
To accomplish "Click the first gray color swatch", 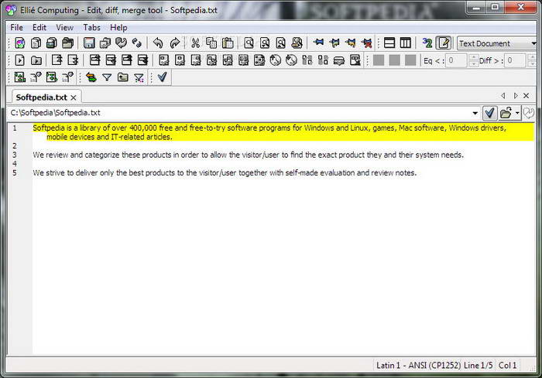I will tap(379, 60).
